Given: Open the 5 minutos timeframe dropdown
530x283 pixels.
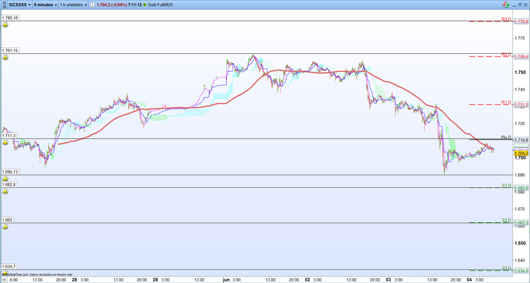Looking at the screenshot, I should (x=45, y=5).
